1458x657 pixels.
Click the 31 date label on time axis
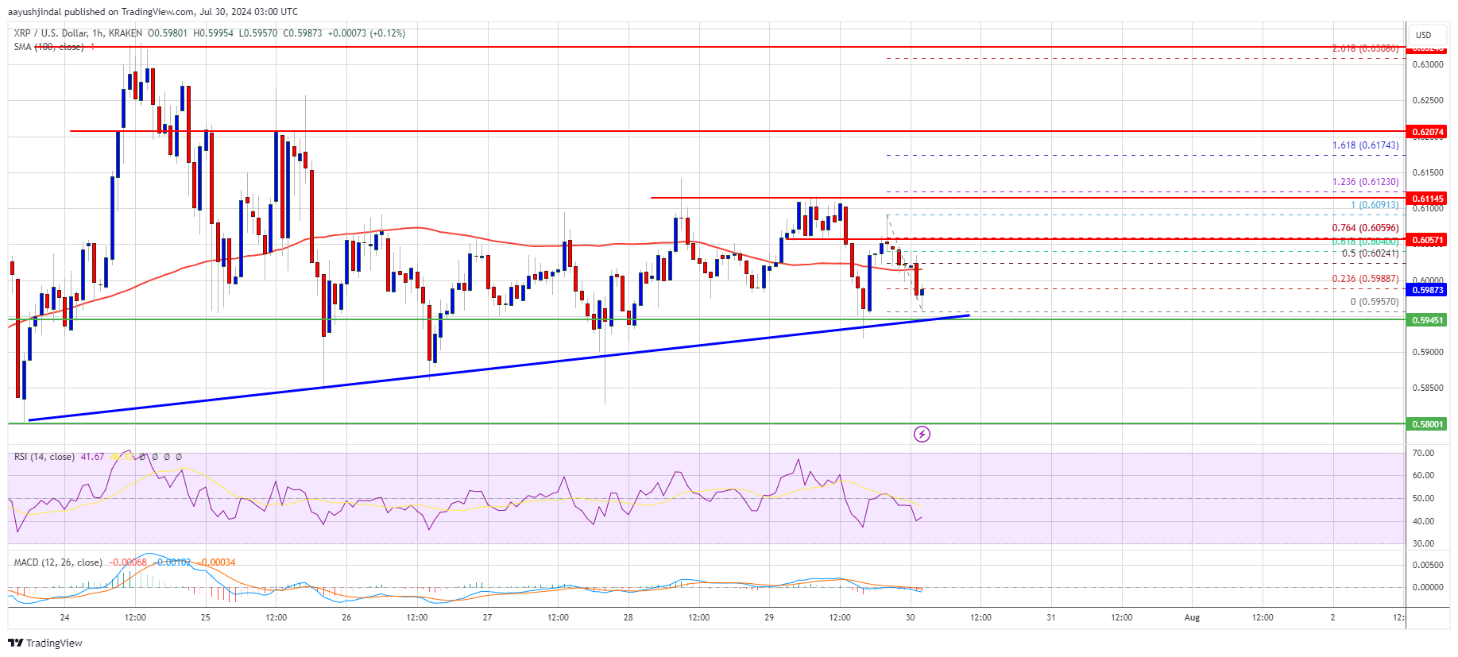click(x=1050, y=617)
